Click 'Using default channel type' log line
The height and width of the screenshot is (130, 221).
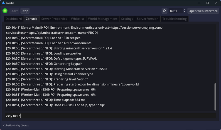(x=50, y=74)
